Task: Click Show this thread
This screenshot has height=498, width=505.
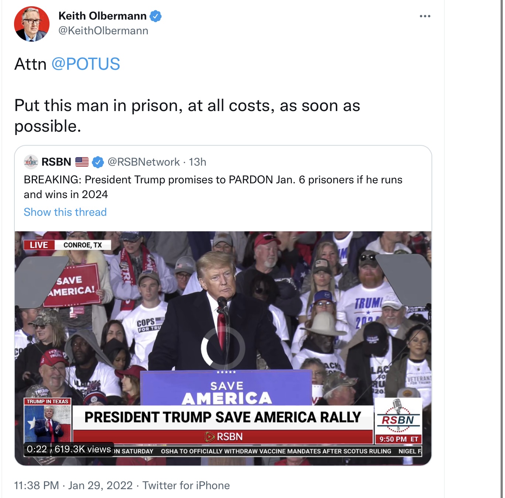Action: pos(65,212)
